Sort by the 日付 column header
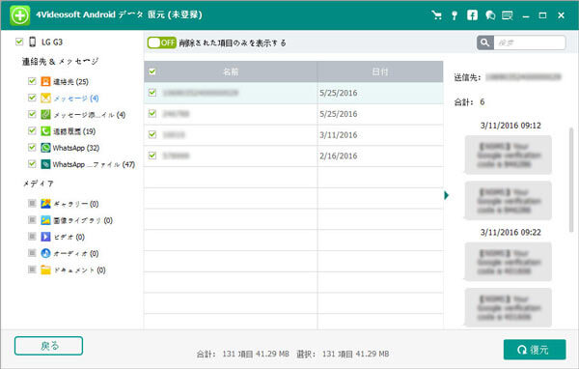 (380, 71)
